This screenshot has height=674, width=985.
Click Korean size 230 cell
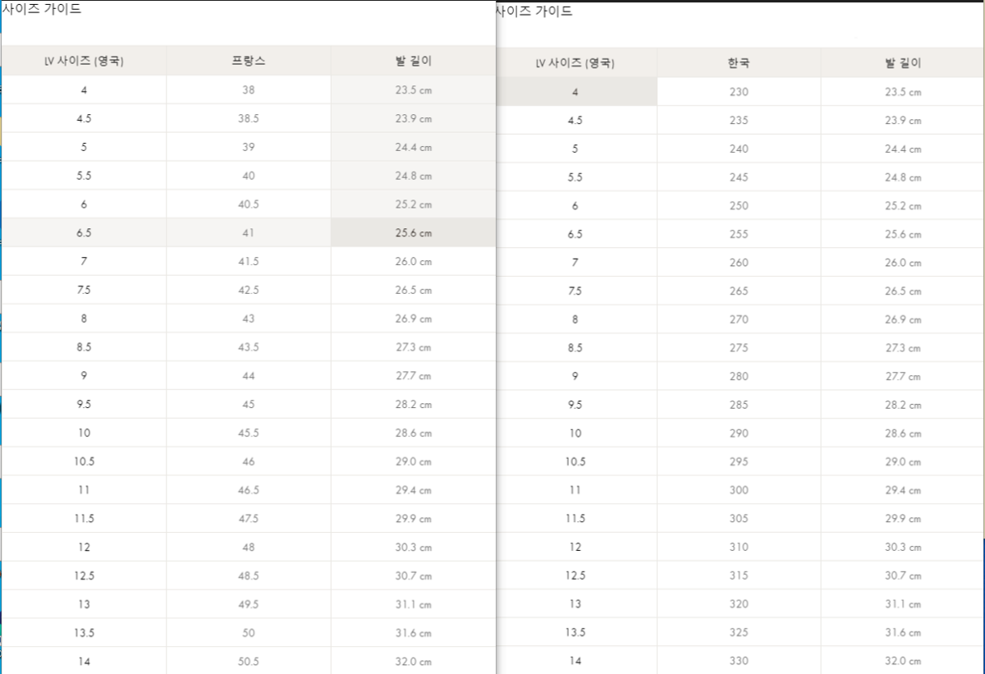pos(739,92)
